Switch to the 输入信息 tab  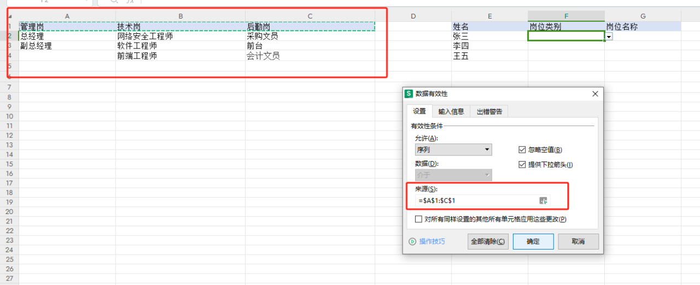pyautogui.click(x=451, y=111)
